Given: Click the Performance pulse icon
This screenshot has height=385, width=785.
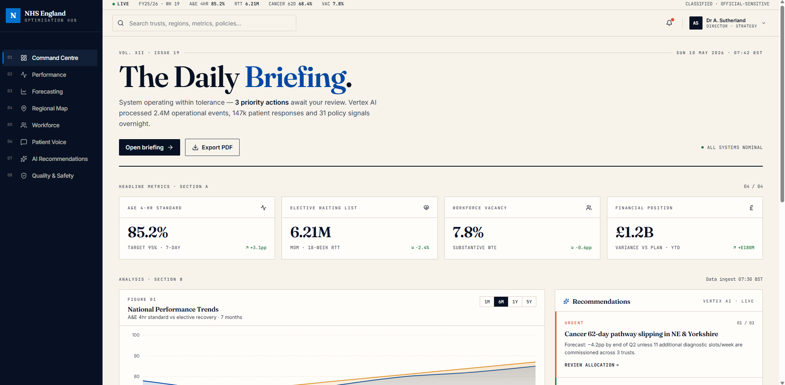Looking at the screenshot, I should (24, 75).
